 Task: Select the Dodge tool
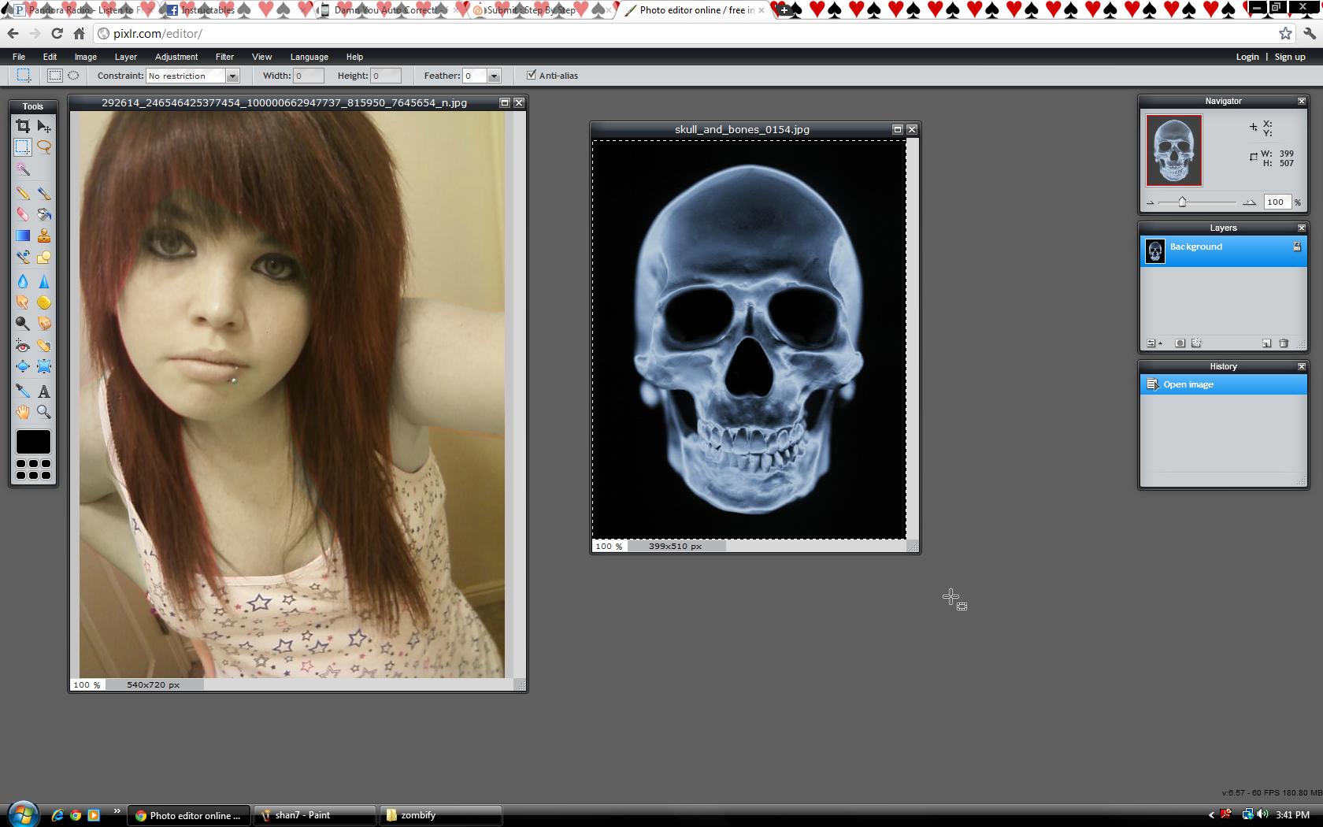(x=23, y=324)
